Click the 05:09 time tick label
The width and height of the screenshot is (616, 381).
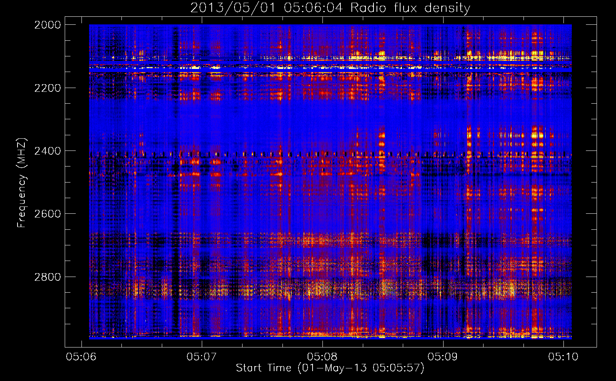point(443,357)
